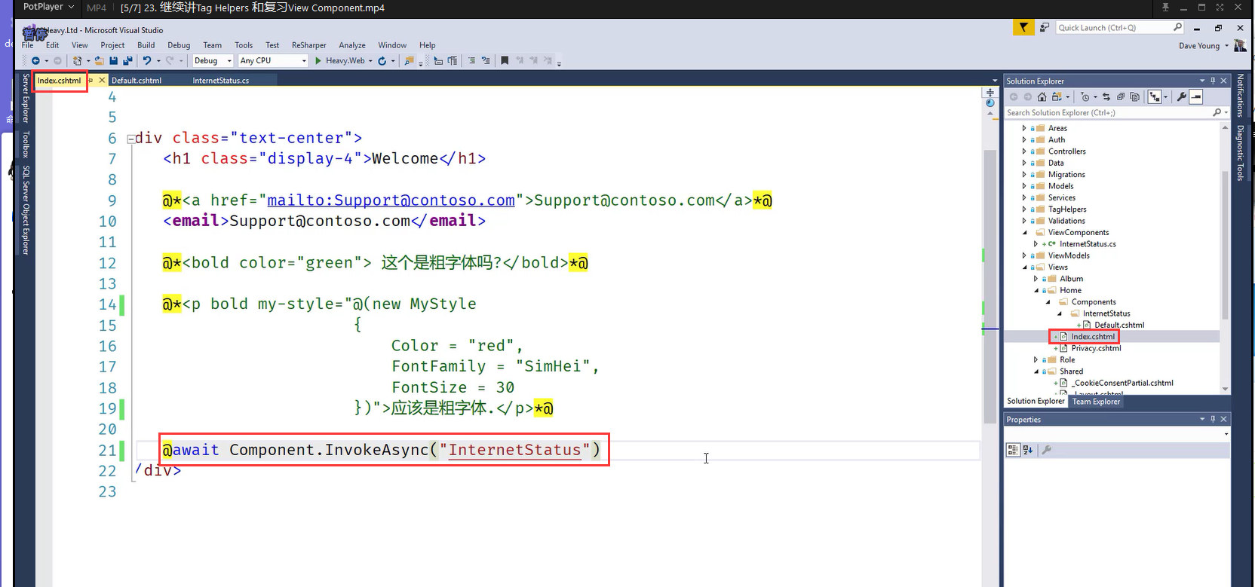Save the current file with Save icon
Screen dimensions: 1255x587
tap(113, 60)
